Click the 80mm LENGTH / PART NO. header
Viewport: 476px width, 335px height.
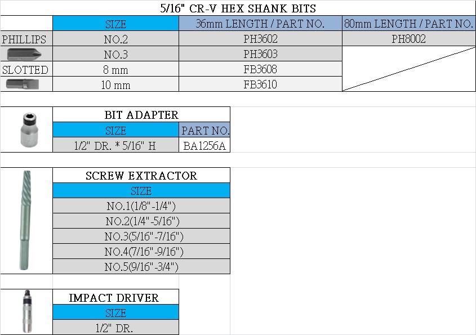pyautogui.click(x=408, y=24)
